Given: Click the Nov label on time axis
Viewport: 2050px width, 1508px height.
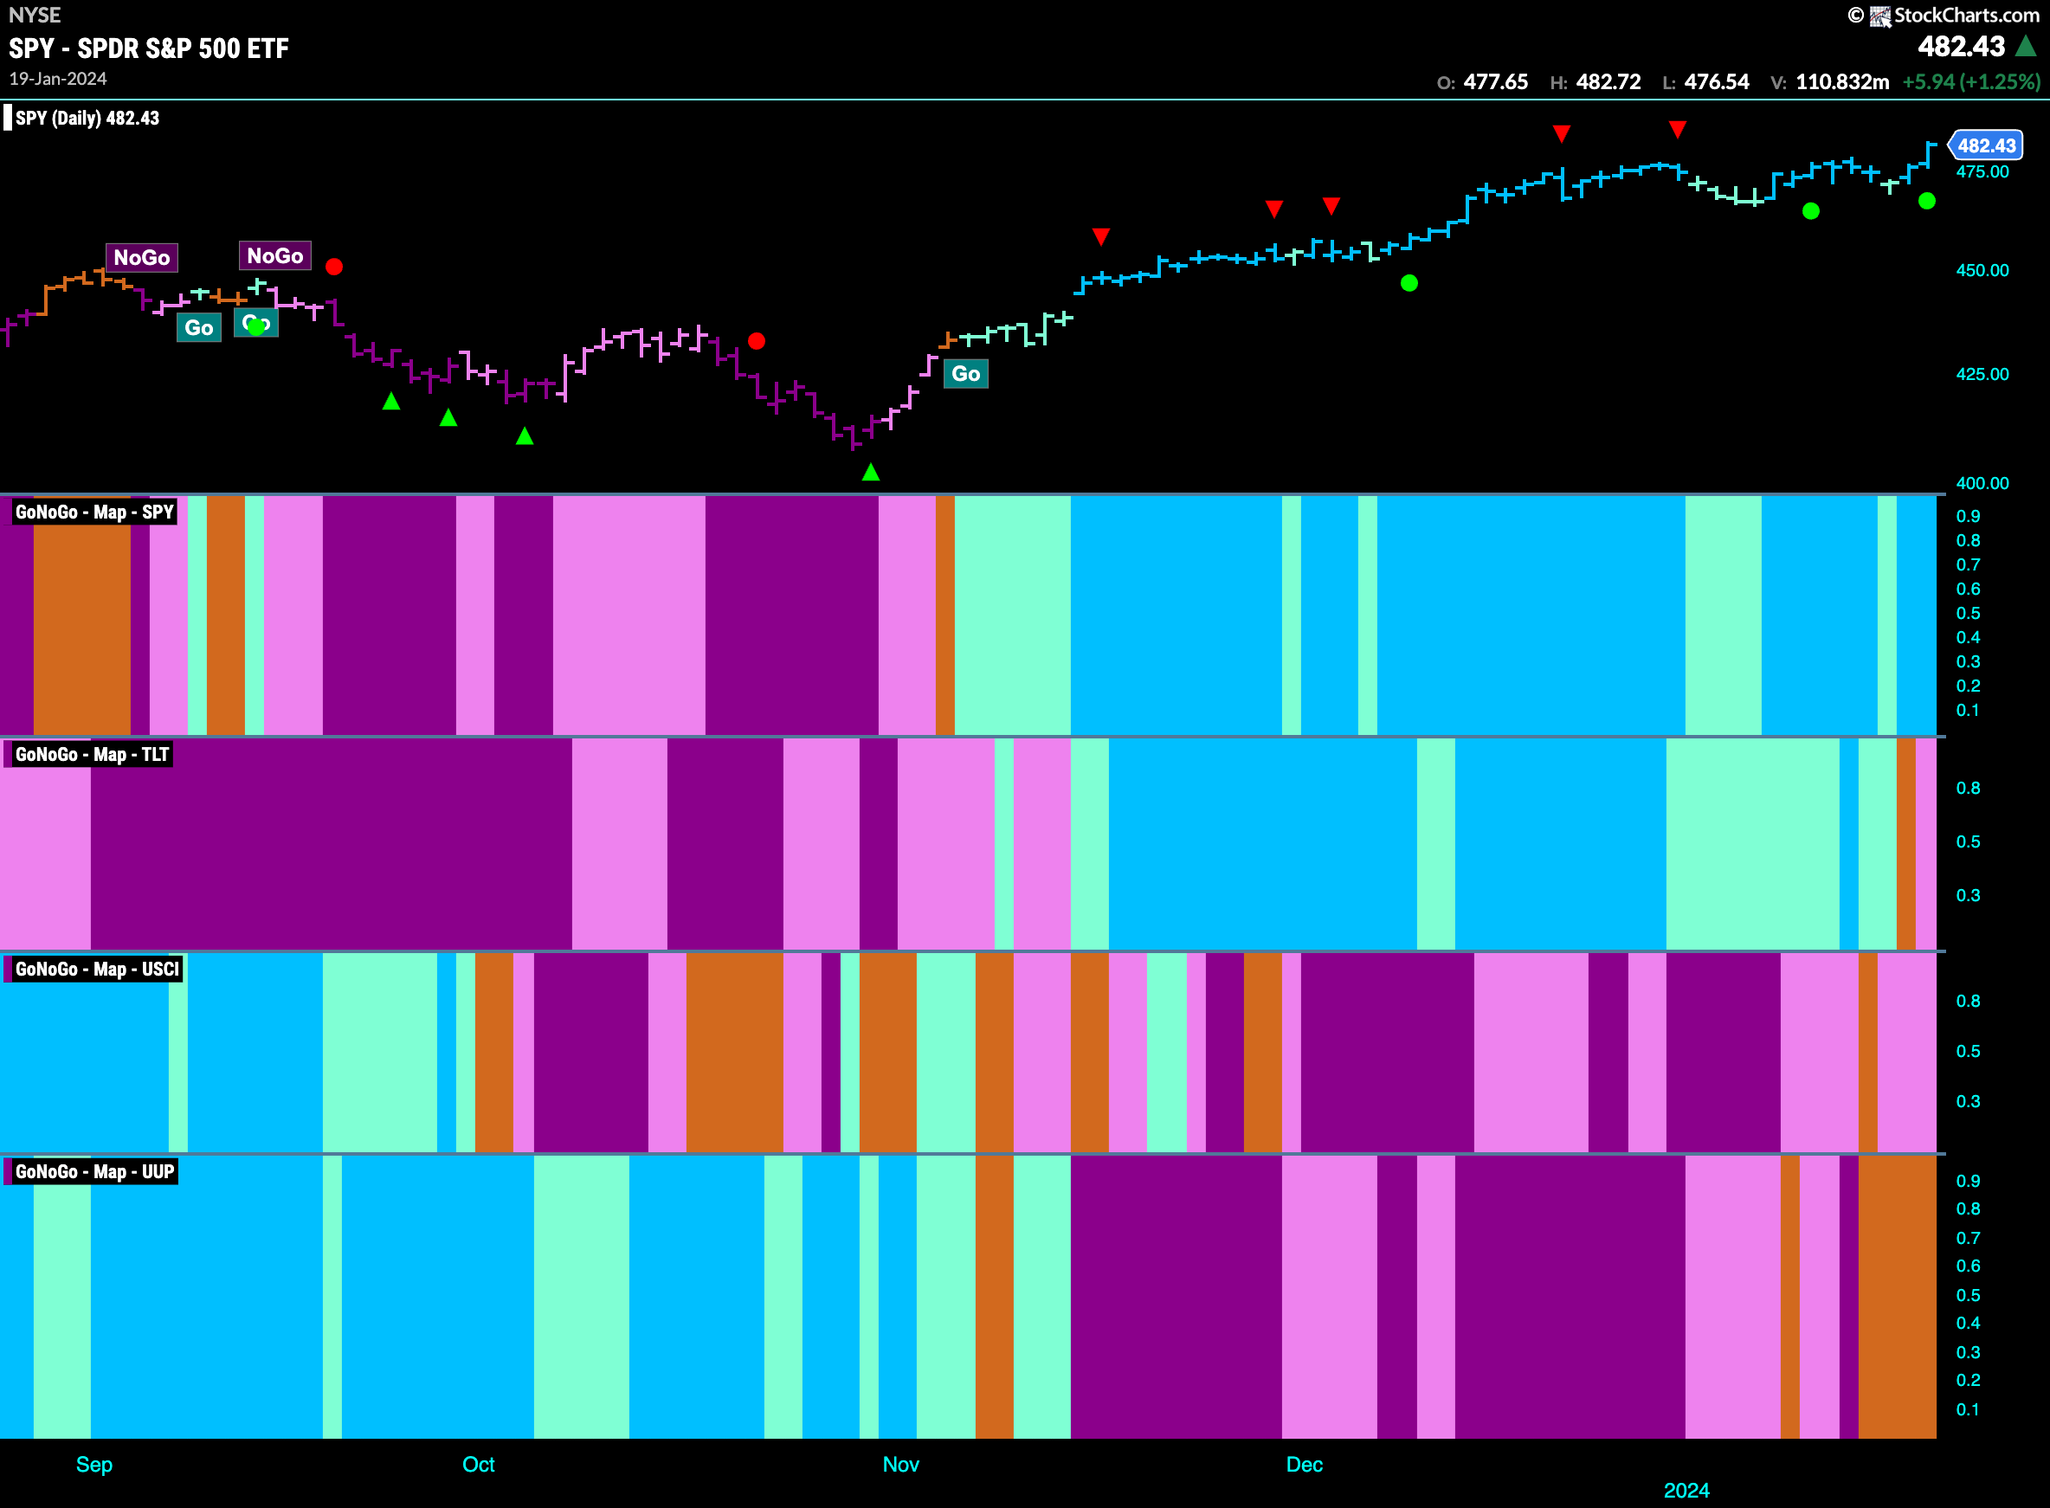Looking at the screenshot, I should click(901, 1464).
